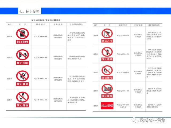Click the 禁止烟火 no-fire sign

click(107, 72)
